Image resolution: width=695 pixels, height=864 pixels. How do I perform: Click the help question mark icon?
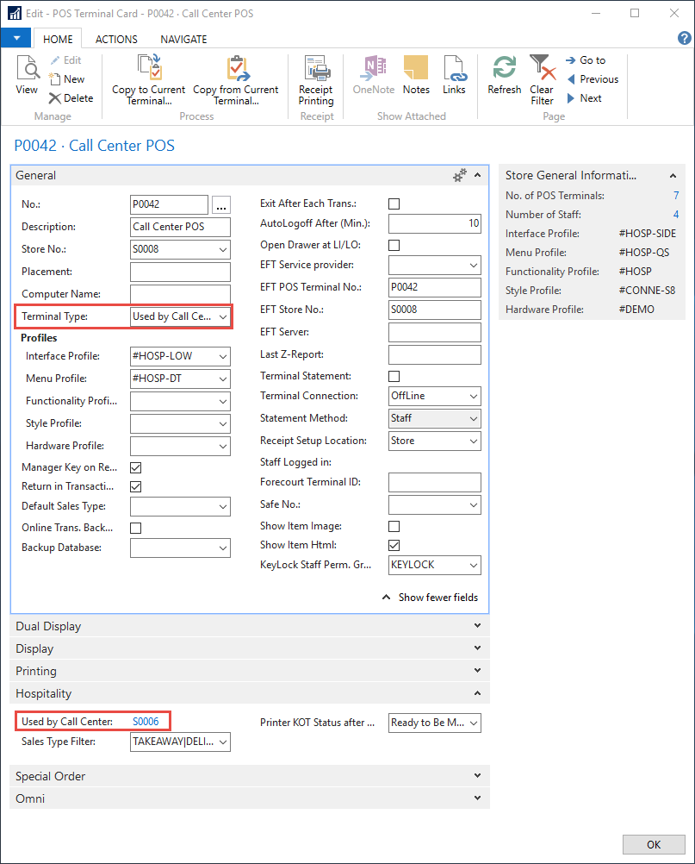click(x=684, y=39)
